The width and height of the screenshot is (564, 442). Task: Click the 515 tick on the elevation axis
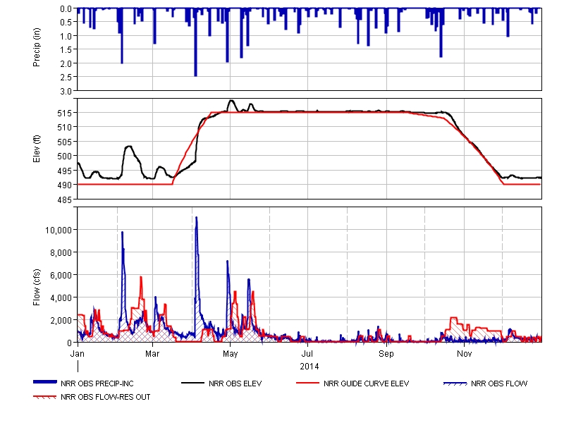point(65,113)
